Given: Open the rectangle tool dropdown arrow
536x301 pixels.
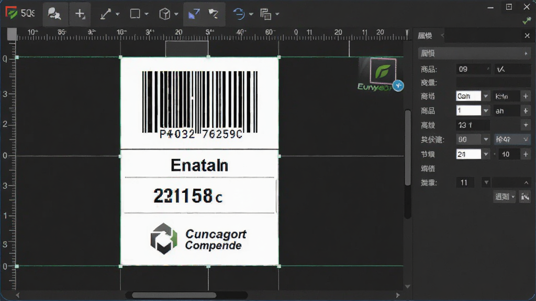Looking at the screenshot, I should (147, 14).
